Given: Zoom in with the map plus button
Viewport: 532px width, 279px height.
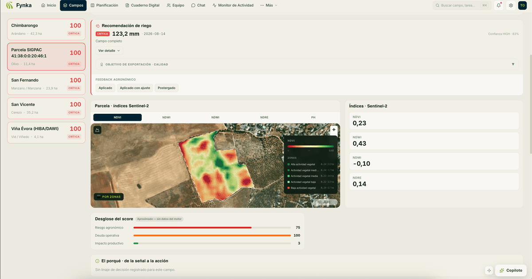Looking at the screenshot, I should [333, 130].
